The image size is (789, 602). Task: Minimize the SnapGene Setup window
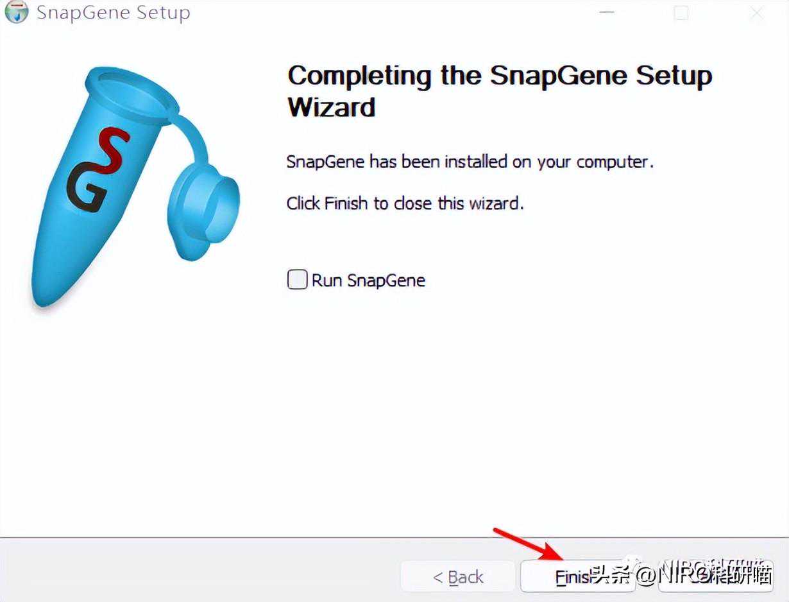tap(607, 13)
